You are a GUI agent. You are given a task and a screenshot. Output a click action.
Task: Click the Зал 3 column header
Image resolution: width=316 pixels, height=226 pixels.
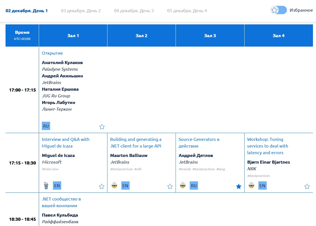210,35
